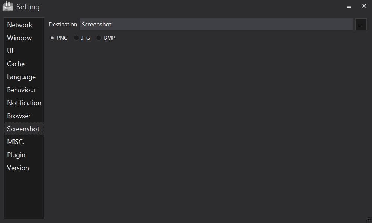Show the Version information tab
The height and width of the screenshot is (223, 372).
(24, 168)
